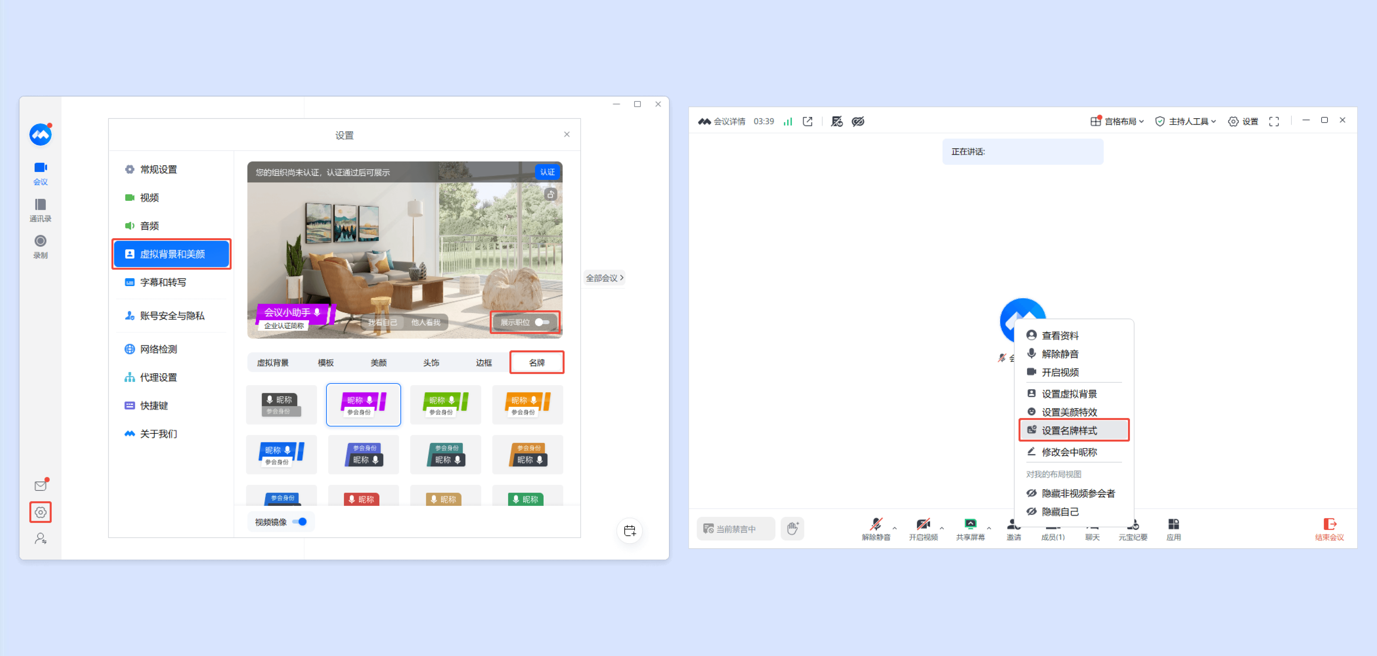Select the gray 昵称 nameplate style
This screenshot has width=1377, height=656.
[282, 404]
